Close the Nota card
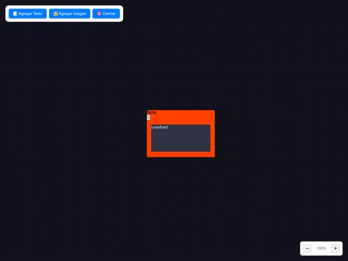Screen dimensions: 348x261 tap(148, 118)
